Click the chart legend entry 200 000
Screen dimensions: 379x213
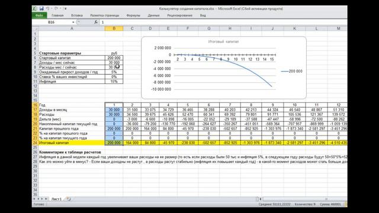(x=292, y=71)
